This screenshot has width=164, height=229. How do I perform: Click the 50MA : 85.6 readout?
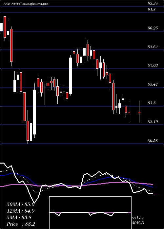20,204
